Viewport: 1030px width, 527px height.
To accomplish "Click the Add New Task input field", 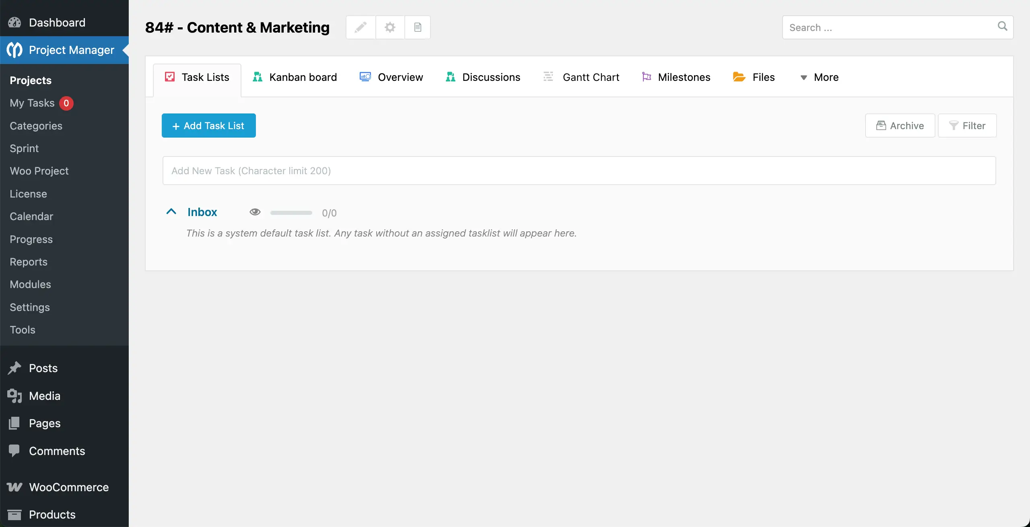I will tap(579, 171).
